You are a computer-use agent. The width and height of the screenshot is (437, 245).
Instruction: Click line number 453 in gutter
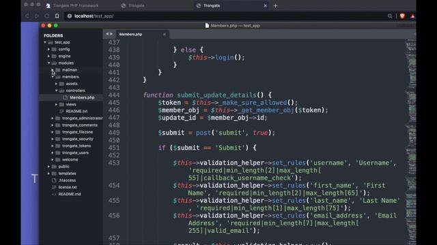click(x=114, y=163)
